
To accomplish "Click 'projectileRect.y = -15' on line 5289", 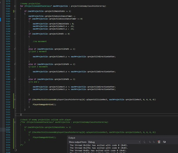I will (x=62, y=29).
